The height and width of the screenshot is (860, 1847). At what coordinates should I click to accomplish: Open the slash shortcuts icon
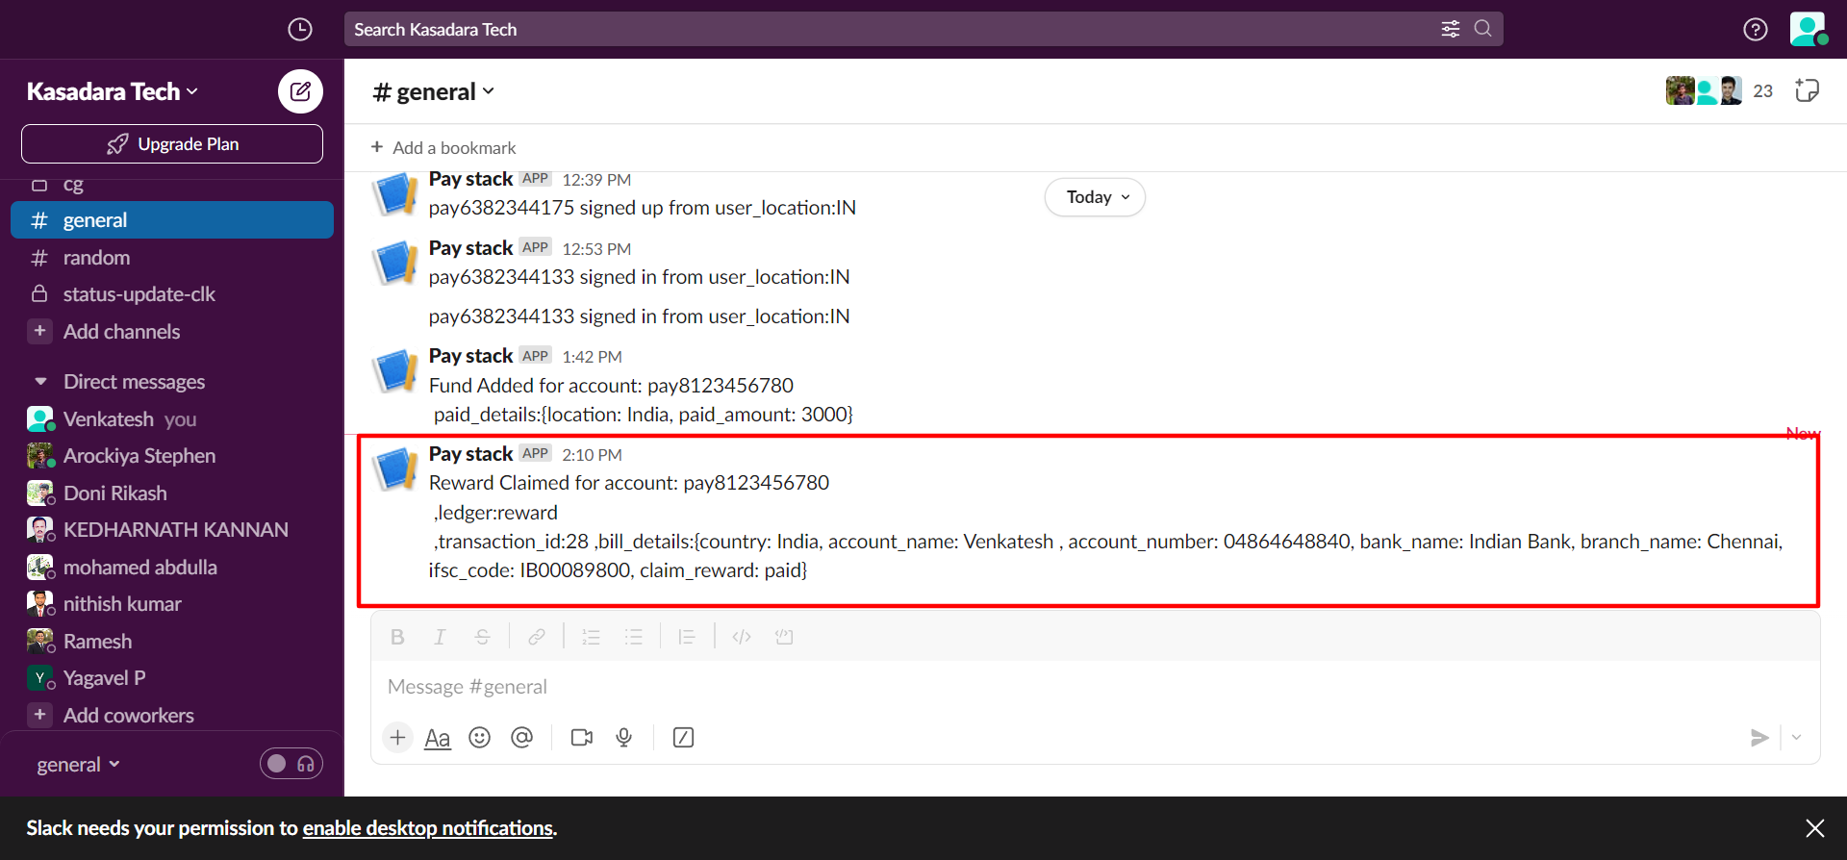coord(683,738)
